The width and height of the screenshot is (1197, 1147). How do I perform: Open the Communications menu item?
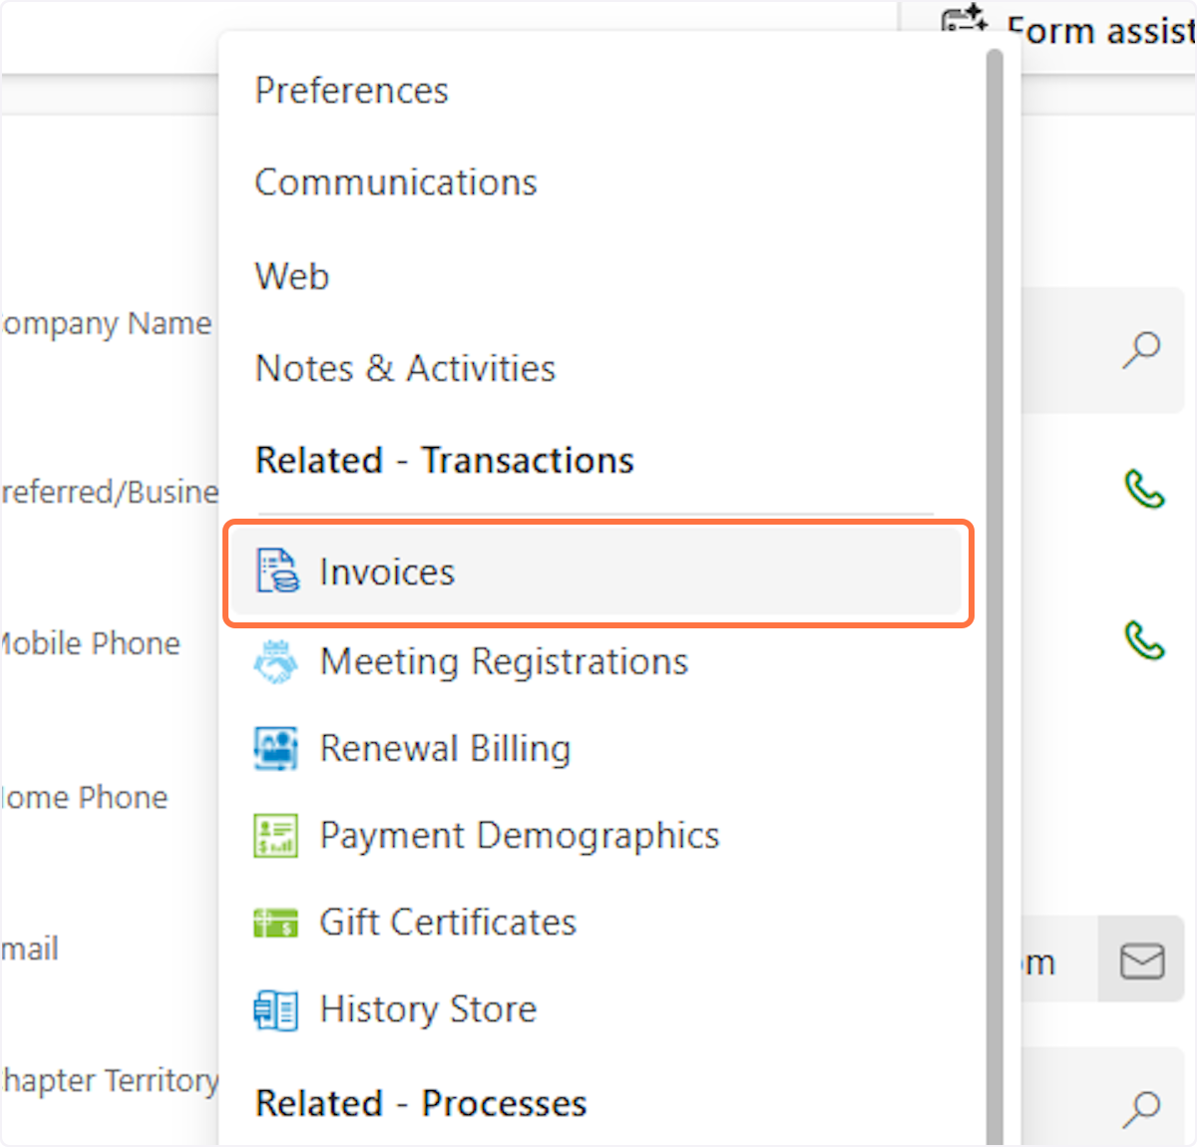[396, 183]
